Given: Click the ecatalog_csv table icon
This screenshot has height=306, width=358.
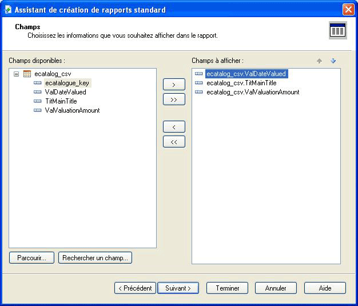Looking at the screenshot, I should pos(27,74).
